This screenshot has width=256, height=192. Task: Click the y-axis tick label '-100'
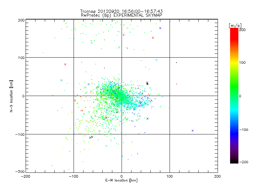(x=20, y=134)
